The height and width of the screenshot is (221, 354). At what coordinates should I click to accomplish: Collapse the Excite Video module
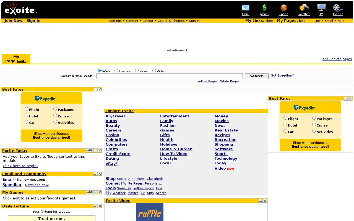pos(261,201)
